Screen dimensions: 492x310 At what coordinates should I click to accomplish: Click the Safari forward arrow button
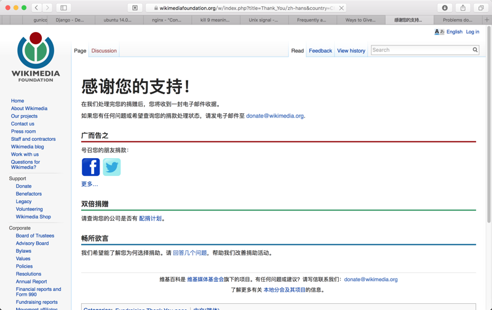tap(47, 8)
